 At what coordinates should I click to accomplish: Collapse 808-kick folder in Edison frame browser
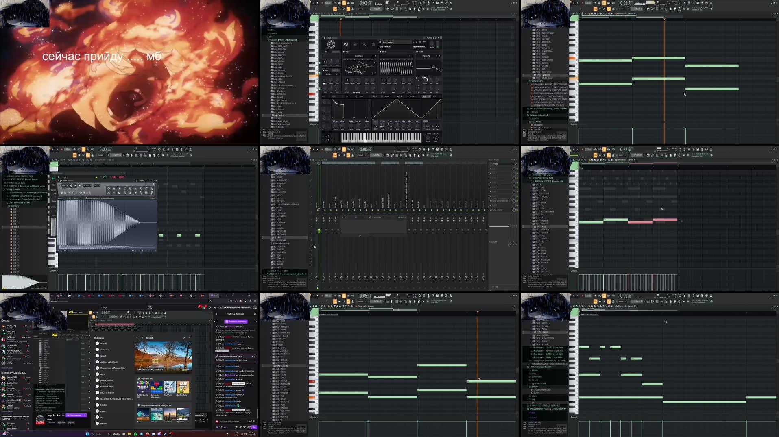[14, 206]
